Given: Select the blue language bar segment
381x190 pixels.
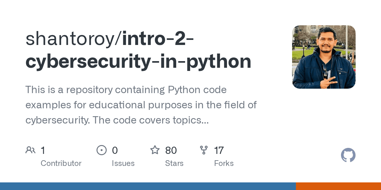Looking at the screenshot, I should click(148, 186).
